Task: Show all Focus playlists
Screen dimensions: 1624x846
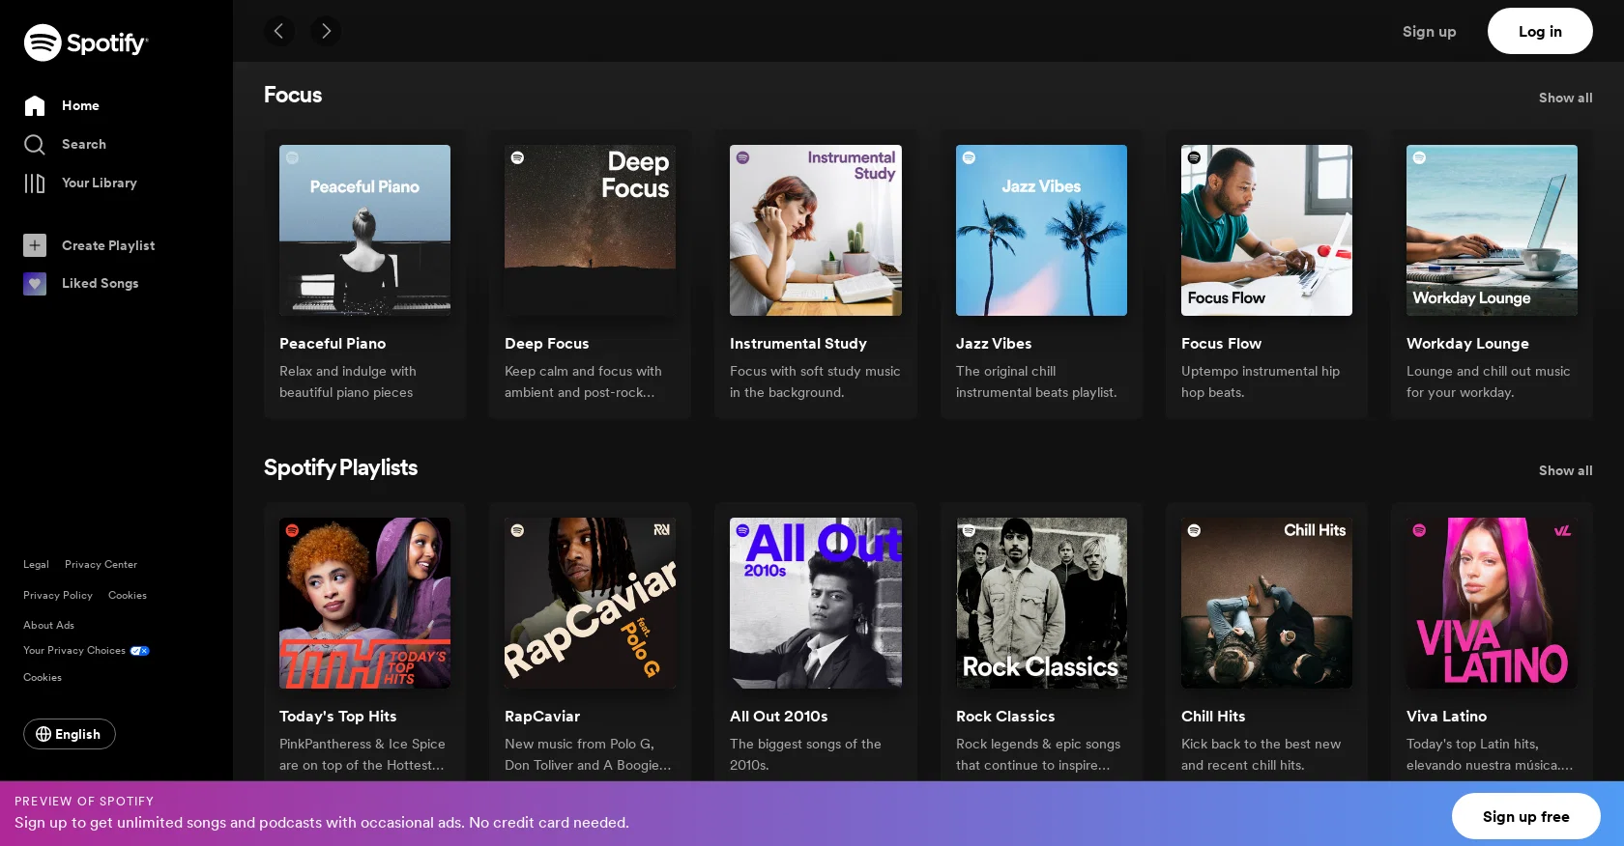Action: pyautogui.click(x=1565, y=98)
